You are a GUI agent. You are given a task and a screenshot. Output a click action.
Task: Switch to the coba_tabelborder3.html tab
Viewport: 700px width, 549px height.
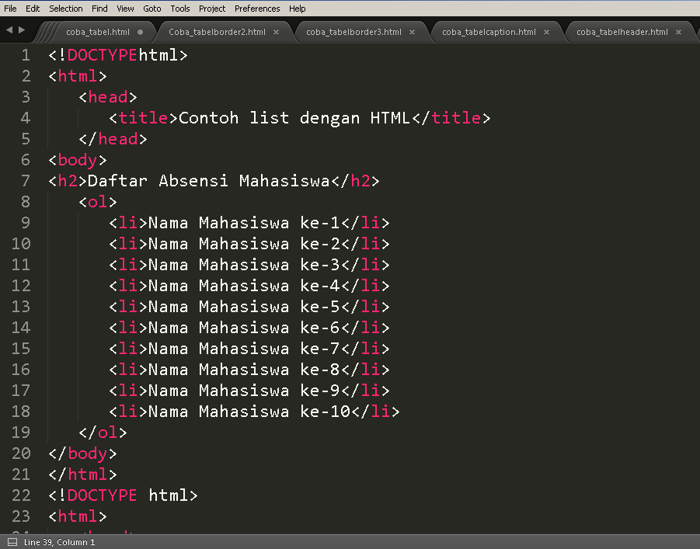point(353,33)
